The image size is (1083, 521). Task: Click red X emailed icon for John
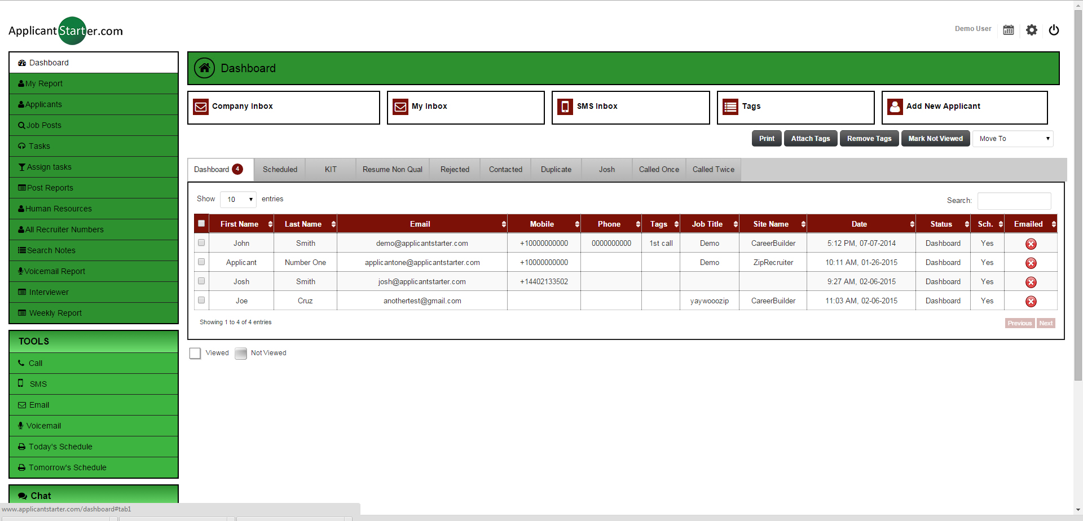point(1031,244)
